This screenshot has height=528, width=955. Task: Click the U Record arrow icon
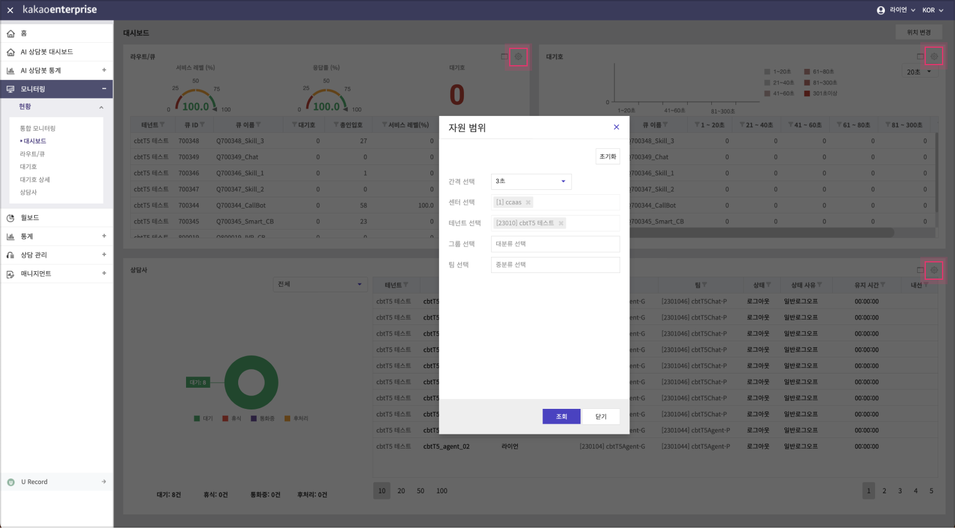(104, 481)
